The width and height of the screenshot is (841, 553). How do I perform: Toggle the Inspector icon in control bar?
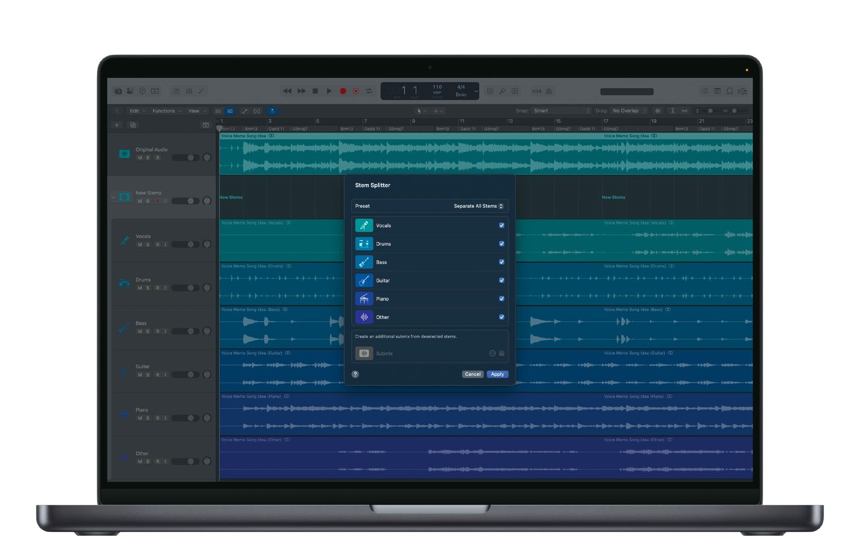(x=130, y=91)
